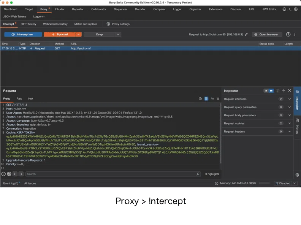Click the request editor vertical scrollbar

tap(220, 133)
